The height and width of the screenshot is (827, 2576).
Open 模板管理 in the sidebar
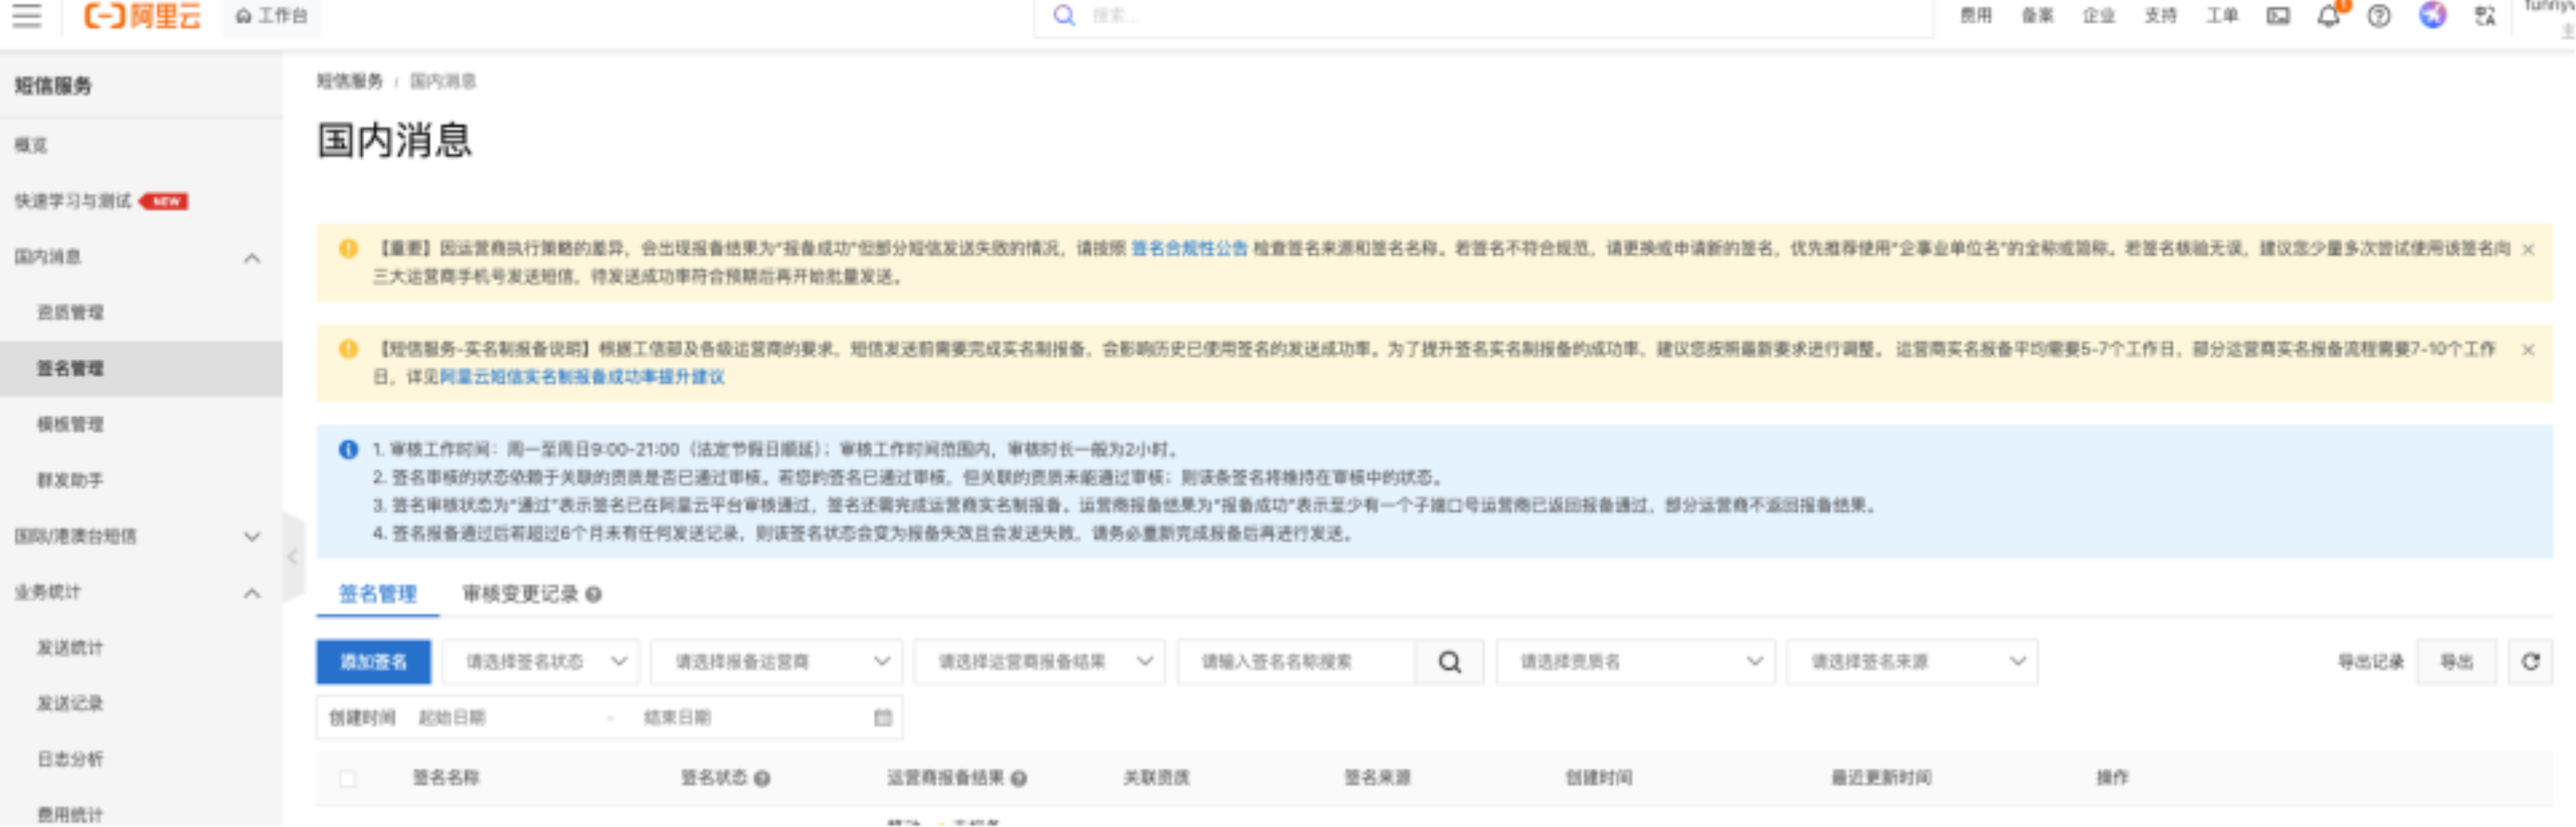[x=70, y=424]
